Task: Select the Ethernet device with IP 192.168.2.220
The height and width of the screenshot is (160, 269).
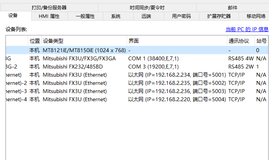Action: 74,99
